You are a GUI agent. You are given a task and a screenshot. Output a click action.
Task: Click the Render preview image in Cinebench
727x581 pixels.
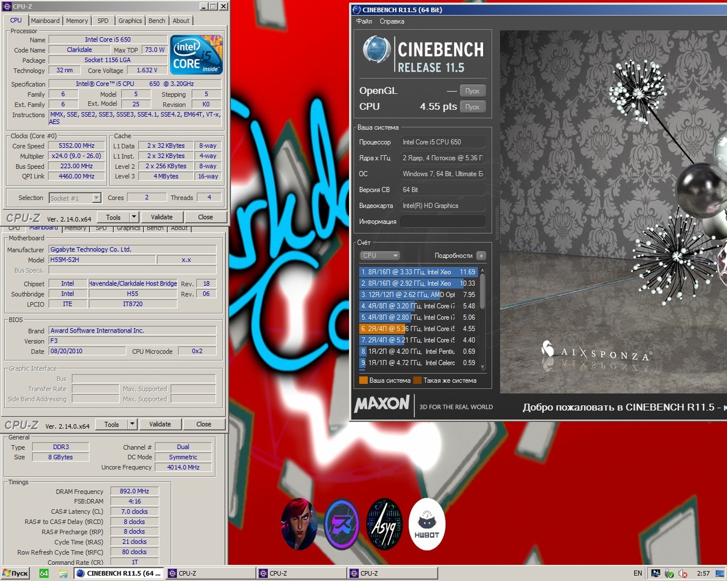(613, 211)
